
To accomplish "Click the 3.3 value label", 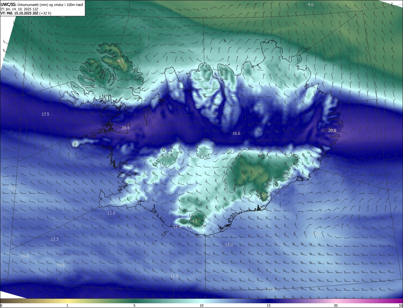I will point(120,61).
